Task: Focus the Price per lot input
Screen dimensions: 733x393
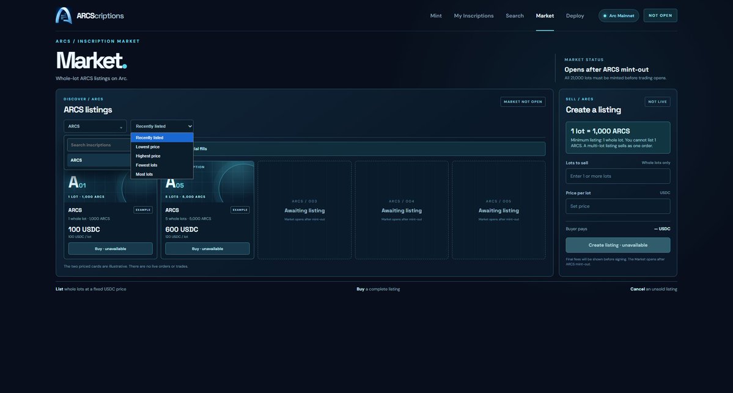Action: click(617, 206)
